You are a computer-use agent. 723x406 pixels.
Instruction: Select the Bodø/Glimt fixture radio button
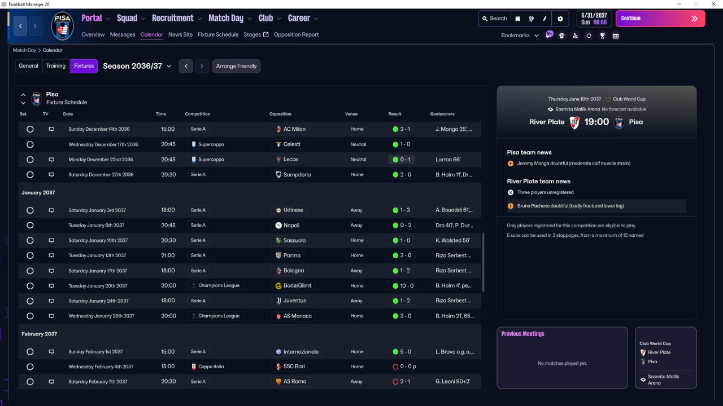(30, 286)
